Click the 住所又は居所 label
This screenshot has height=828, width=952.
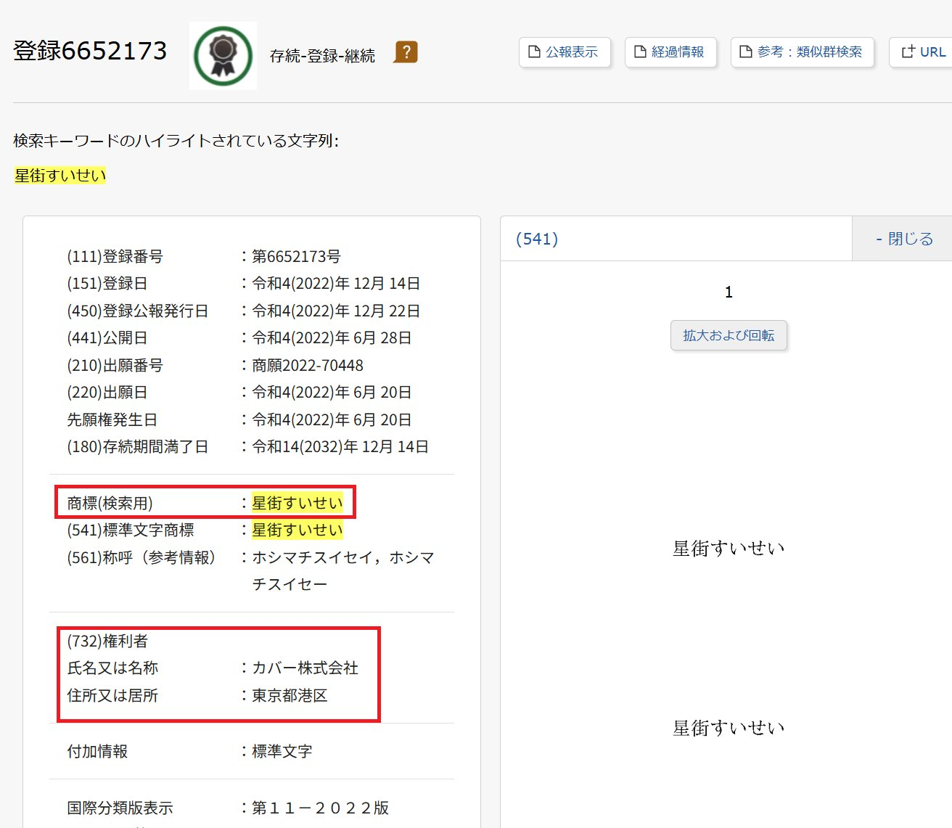pyautogui.click(x=112, y=695)
